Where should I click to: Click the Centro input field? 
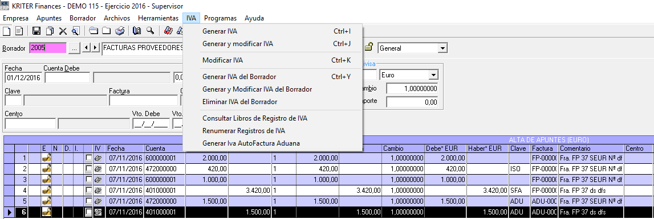[x=30, y=123]
